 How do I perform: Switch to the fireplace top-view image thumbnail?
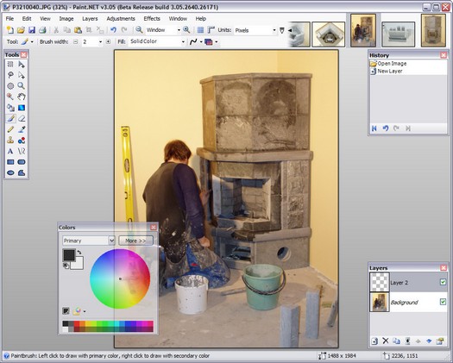click(329, 34)
